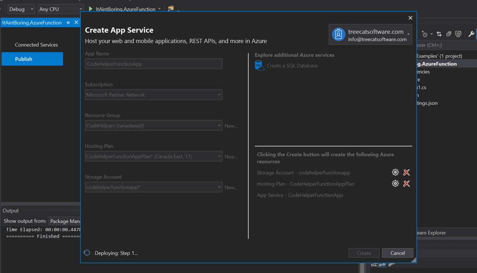This screenshot has height=273, width=477.
Task: Click the Property Pages wrench icon
Action: click(391, 265)
